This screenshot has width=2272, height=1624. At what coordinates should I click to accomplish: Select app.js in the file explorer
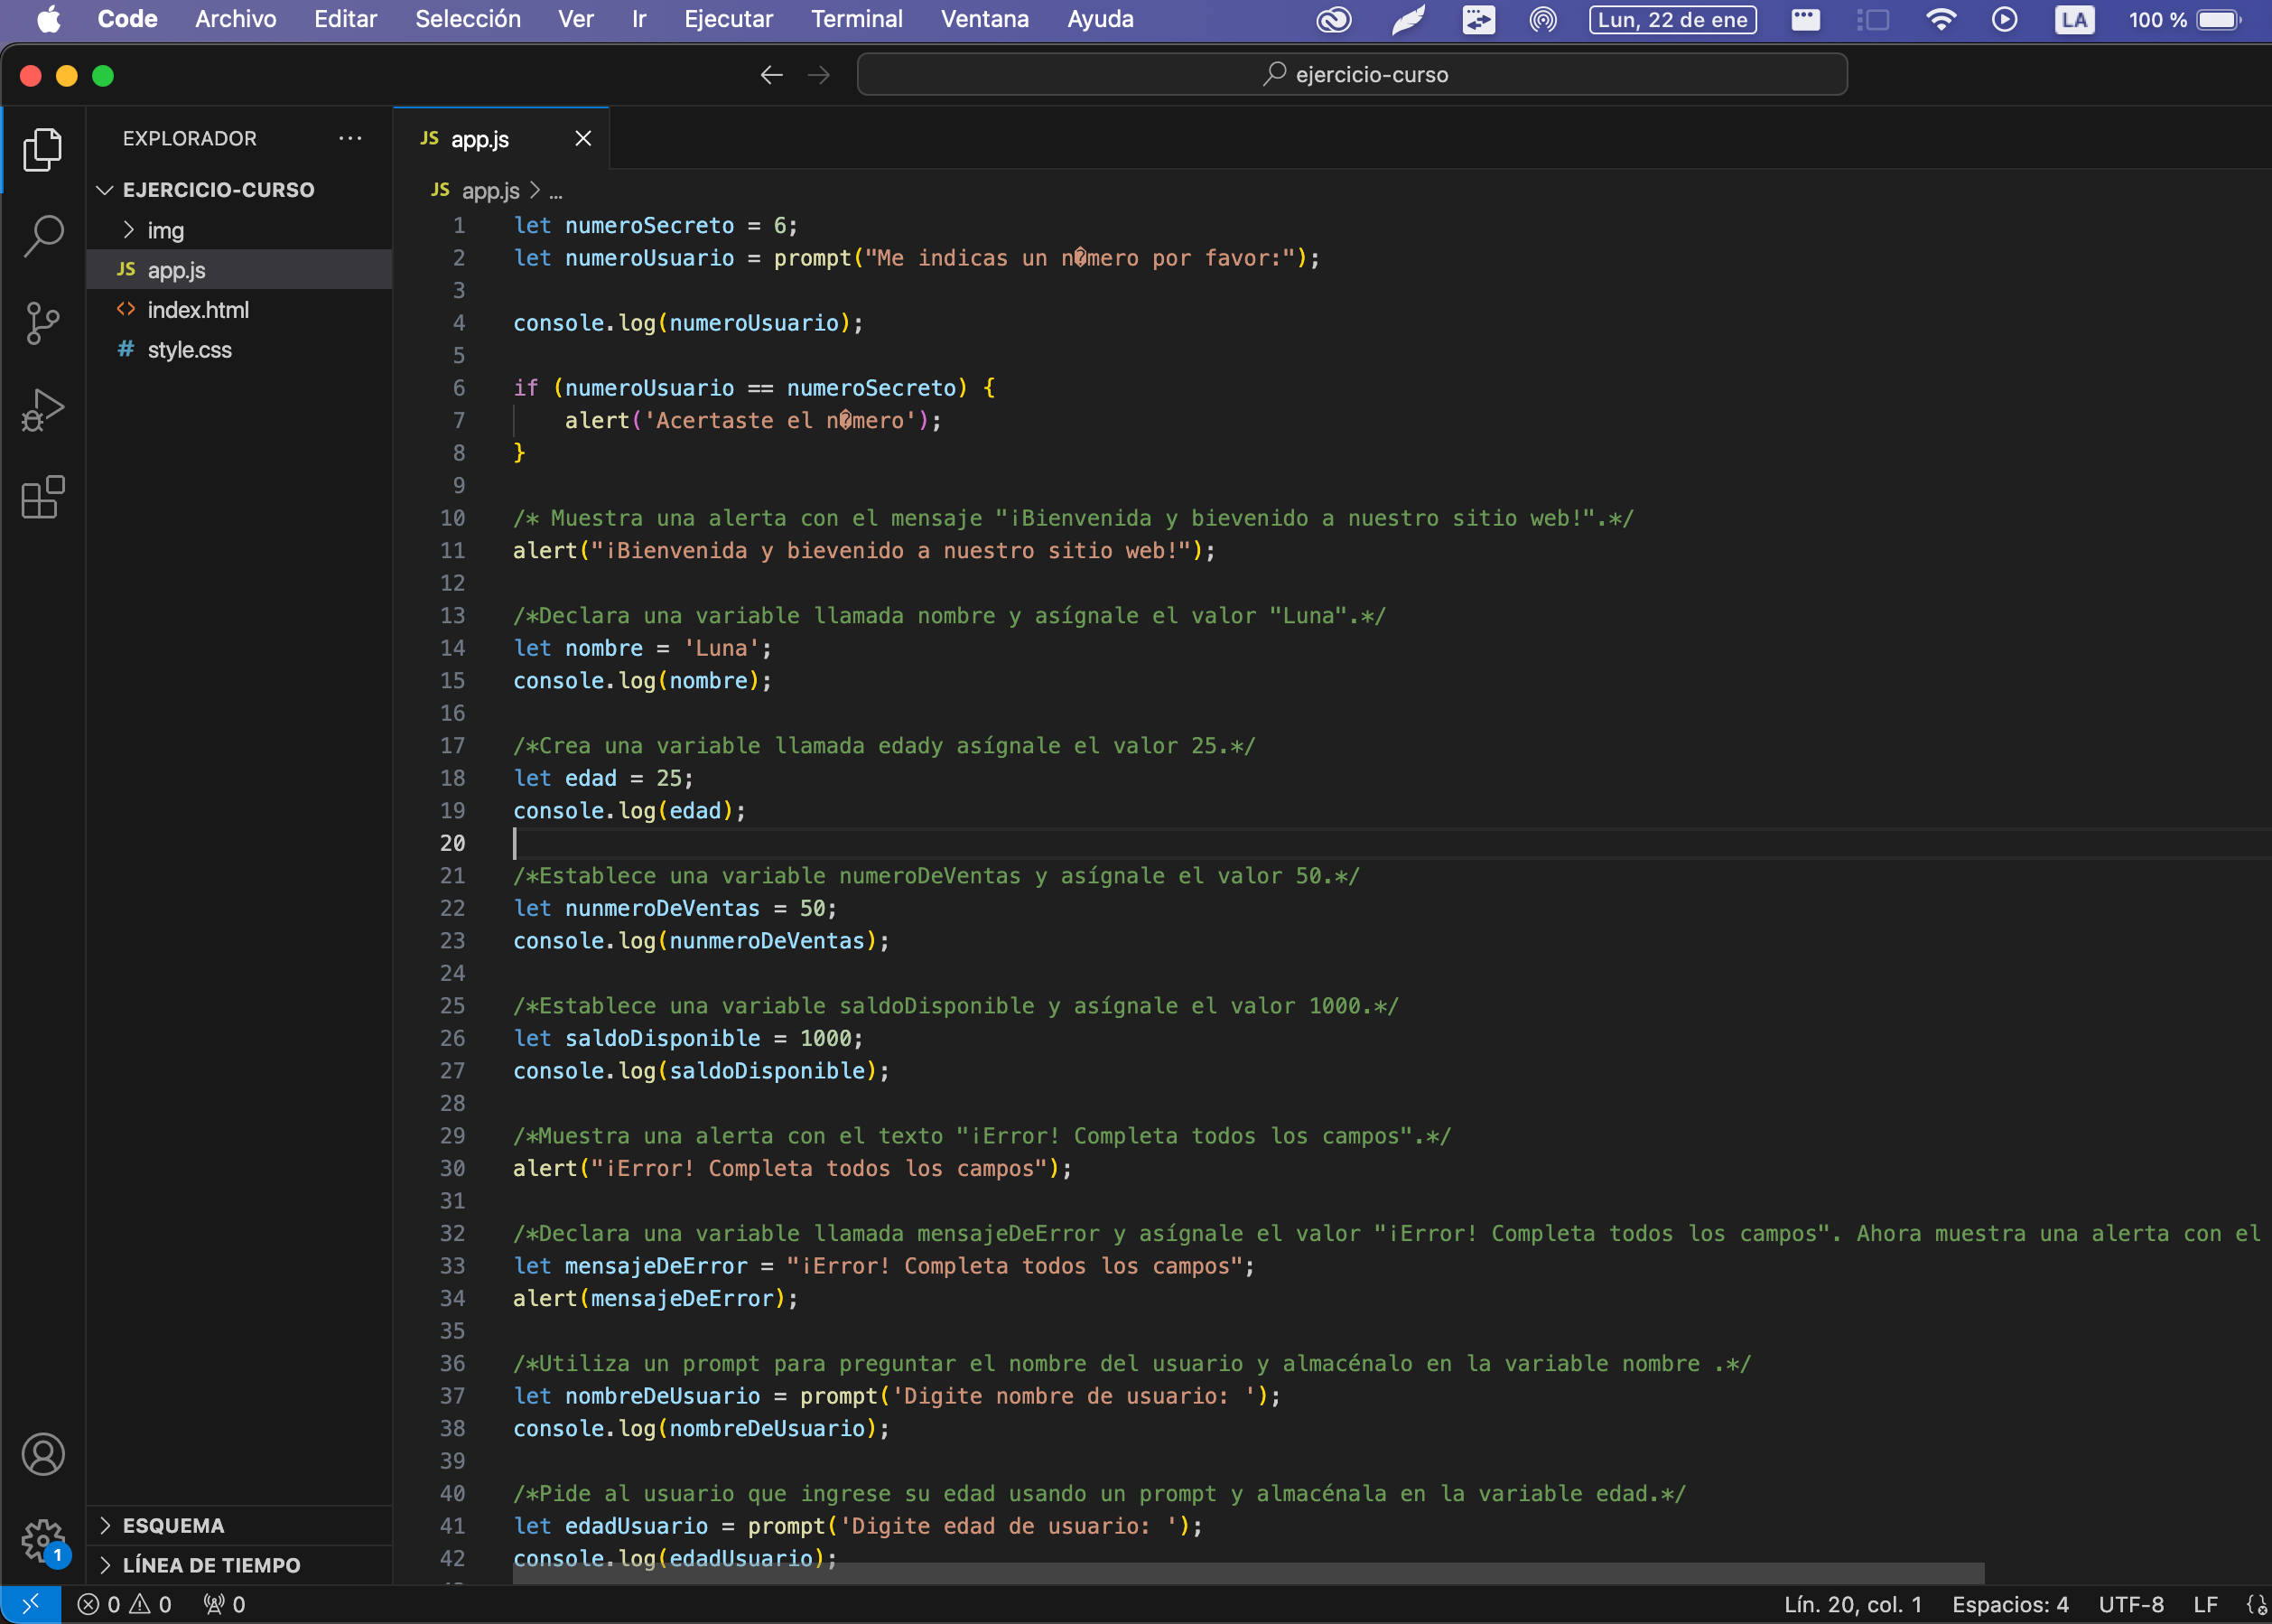coord(239,270)
